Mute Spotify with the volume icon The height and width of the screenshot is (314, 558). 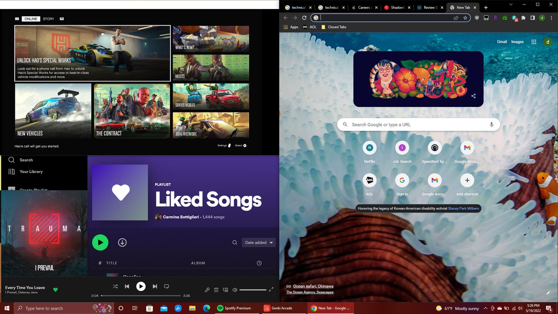(235, 290)
